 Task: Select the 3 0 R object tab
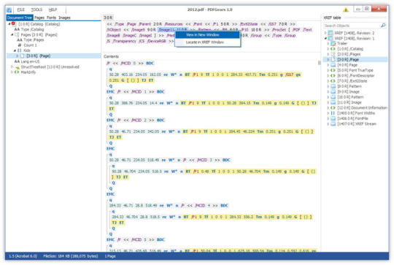pos(108,18)
